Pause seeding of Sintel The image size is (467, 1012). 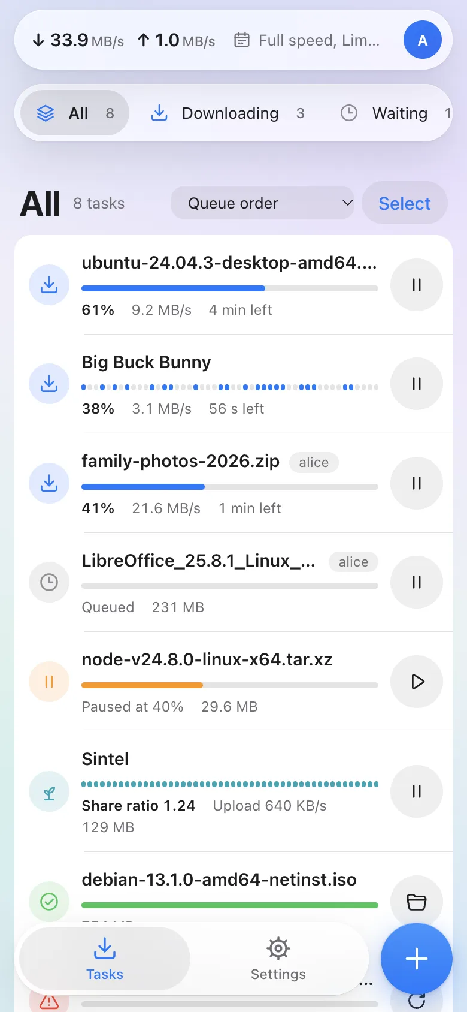pyautogui.click(x=417, y=791)
